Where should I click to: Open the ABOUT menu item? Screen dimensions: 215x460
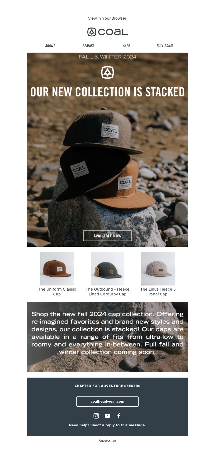pos(50,46)
